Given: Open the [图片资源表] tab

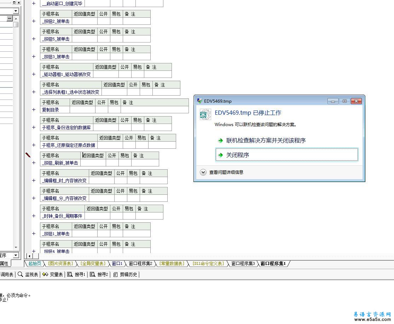Looking at the screenshot, I should point(60,263).
